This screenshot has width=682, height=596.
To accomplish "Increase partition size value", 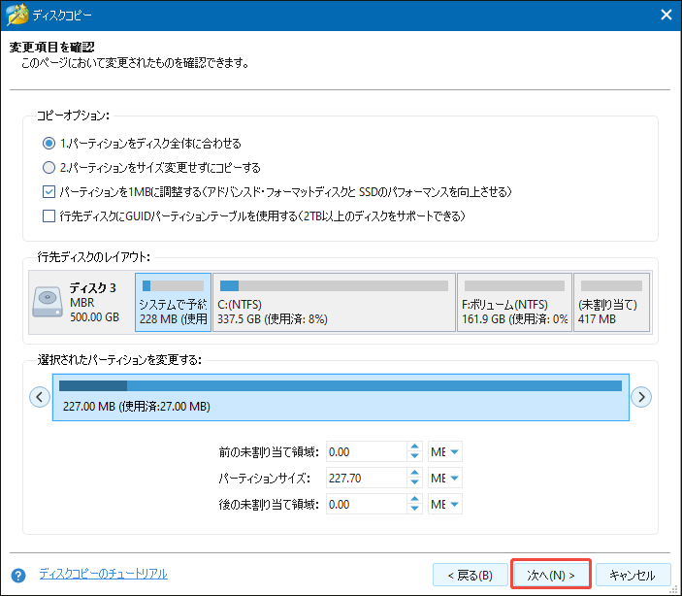I will (x=414, y=474).
